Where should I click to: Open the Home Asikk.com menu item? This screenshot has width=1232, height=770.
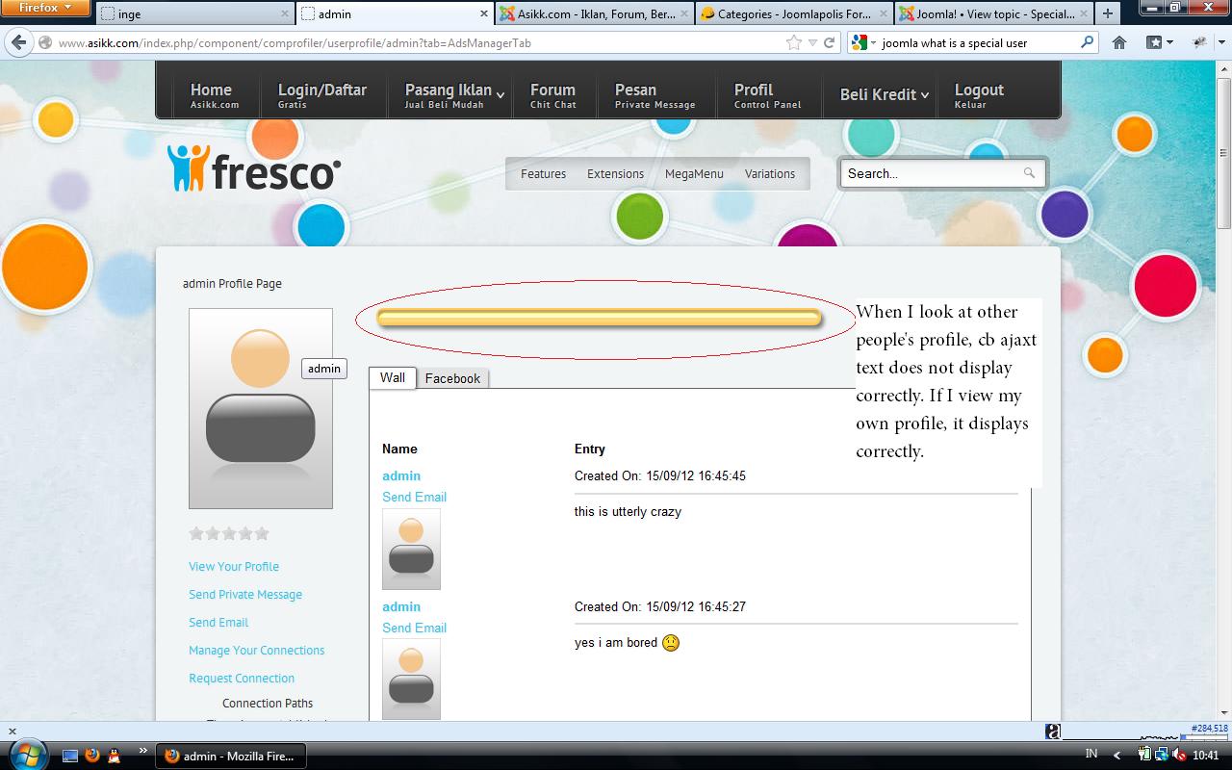coord(214,94)
